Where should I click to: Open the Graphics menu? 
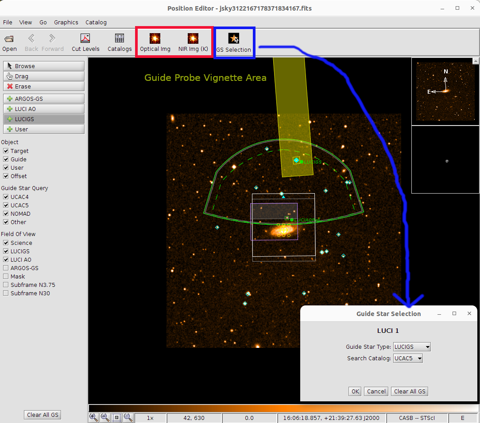pyautogui.click(x=66, y=22)
